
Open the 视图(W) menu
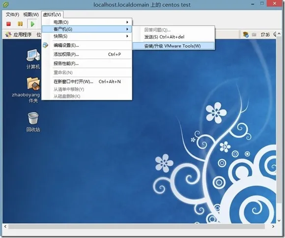pos(31,14)
